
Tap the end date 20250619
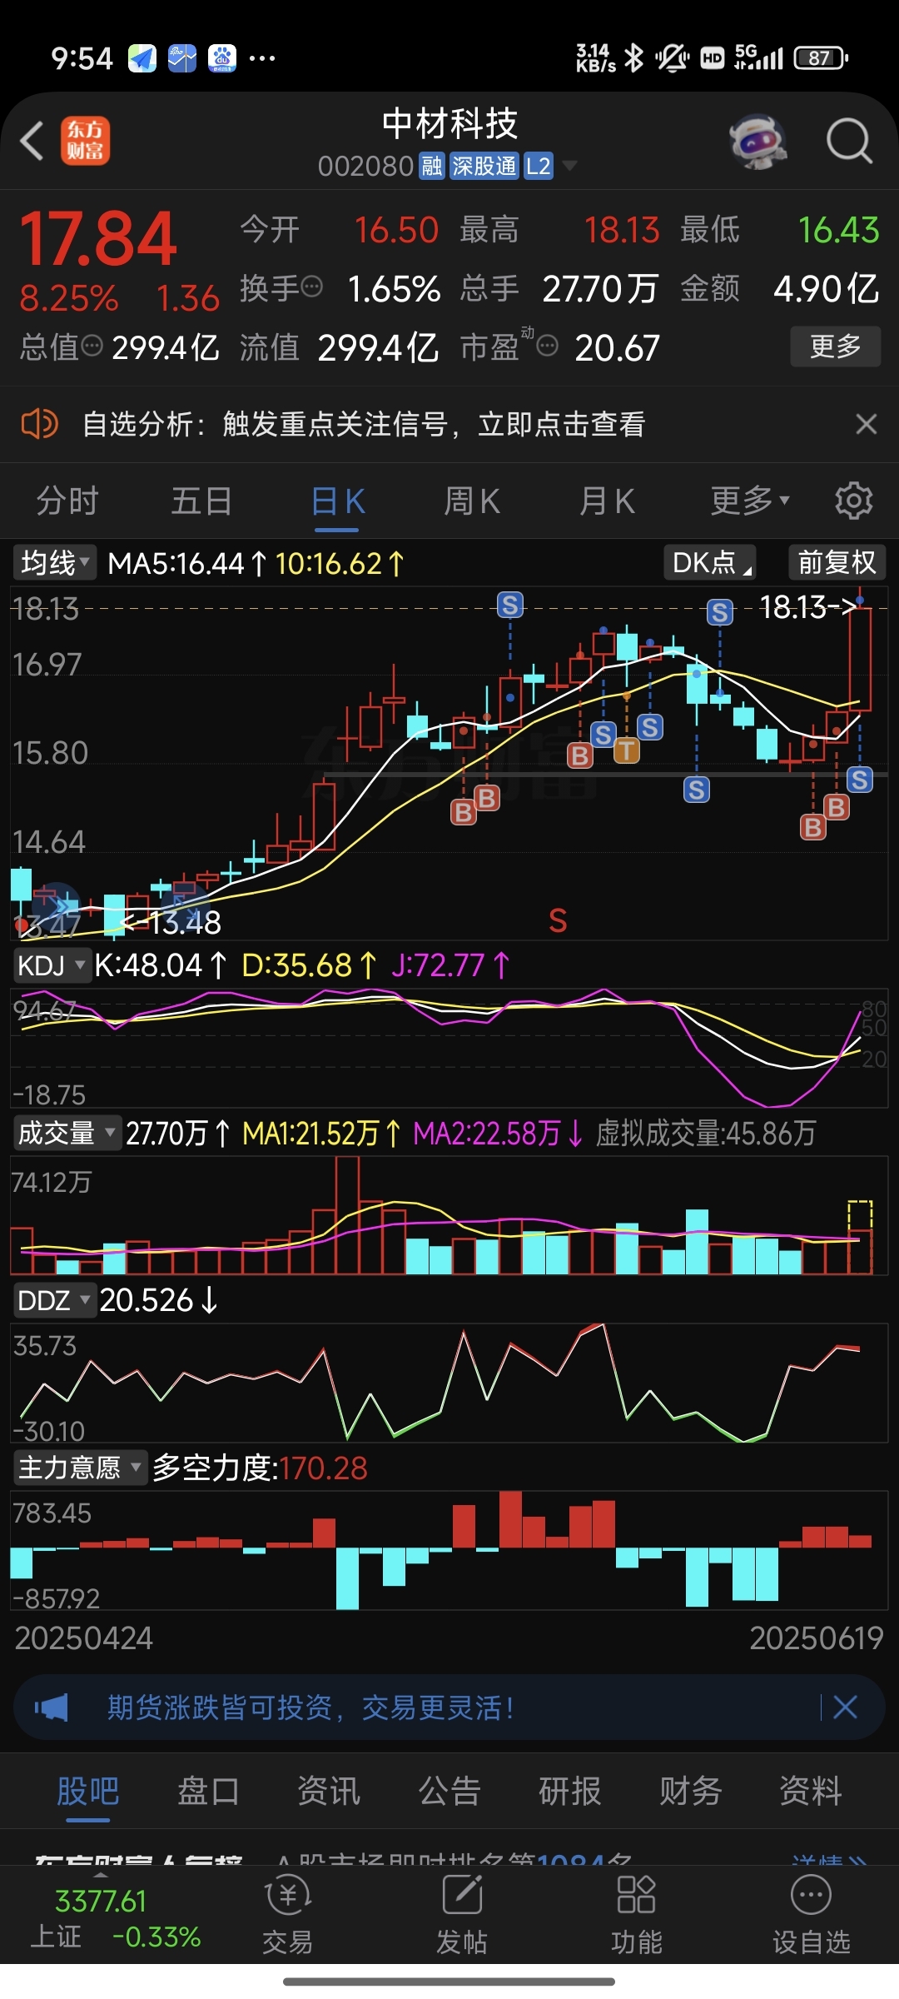point(816,1638)
